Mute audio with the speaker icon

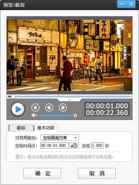(x=34, y=115)
